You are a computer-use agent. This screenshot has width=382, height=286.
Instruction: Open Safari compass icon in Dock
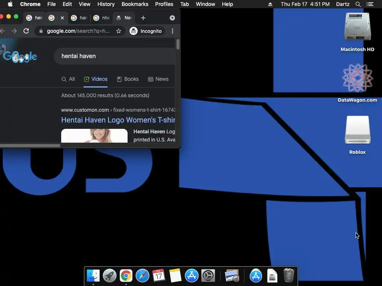point(142,276)
